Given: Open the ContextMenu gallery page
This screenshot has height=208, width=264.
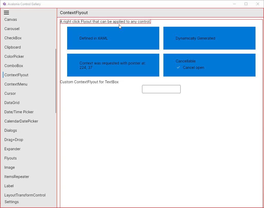Looking at the screenshot, I should (x=16, y=84).
